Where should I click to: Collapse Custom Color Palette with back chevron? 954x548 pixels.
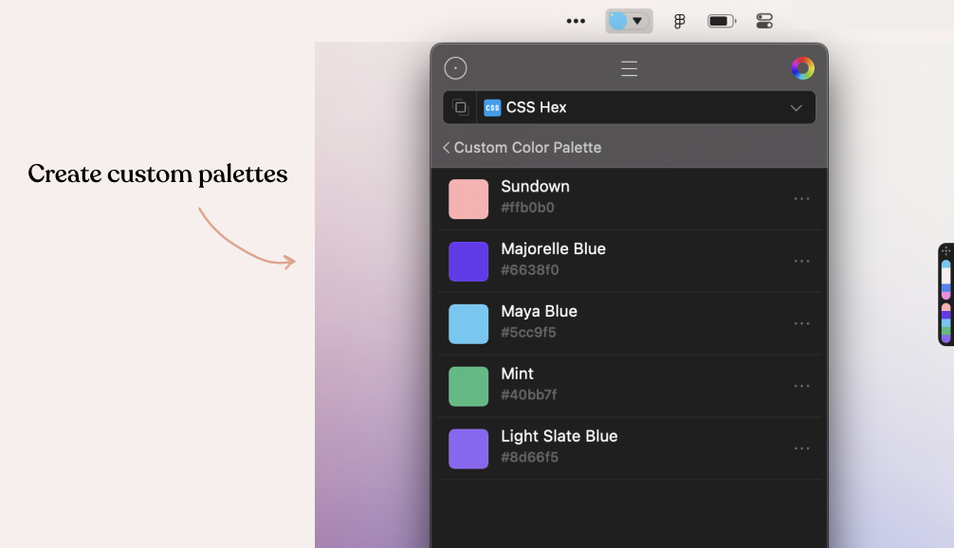pyautogui.click(x=446, y=148)
